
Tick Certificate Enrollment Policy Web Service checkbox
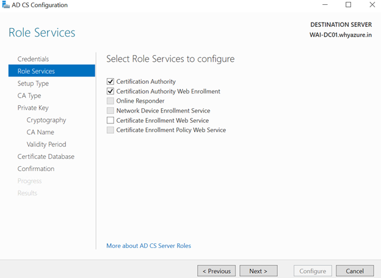tap(111, 130)
